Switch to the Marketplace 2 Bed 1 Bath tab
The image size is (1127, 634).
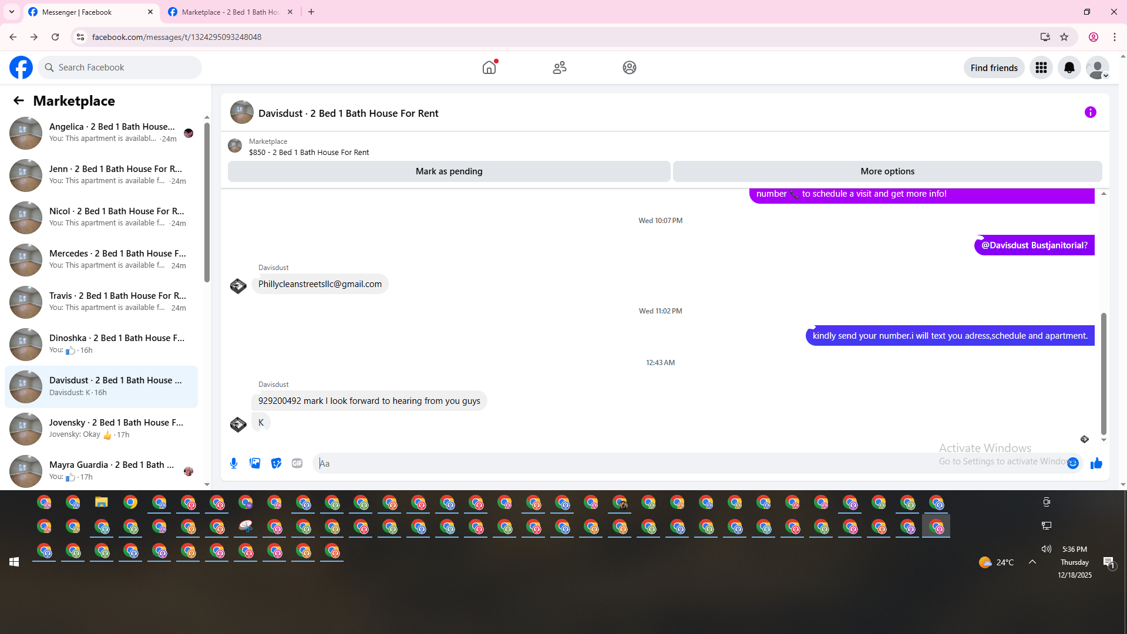point(230,12)
